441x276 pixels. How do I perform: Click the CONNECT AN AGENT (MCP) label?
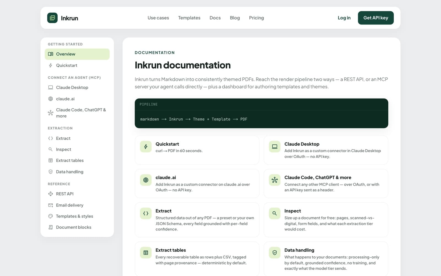click(x=74, y=78)
